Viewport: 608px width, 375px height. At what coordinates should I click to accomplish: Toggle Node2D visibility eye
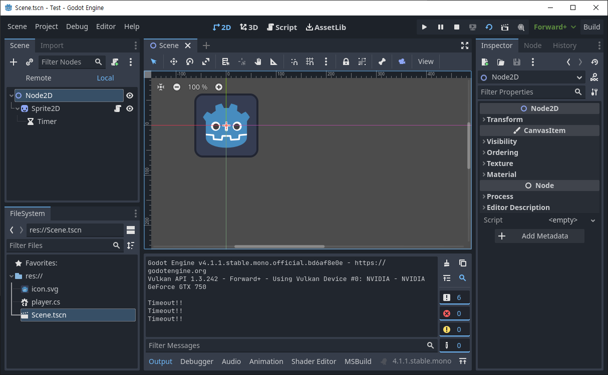point(130,95)
